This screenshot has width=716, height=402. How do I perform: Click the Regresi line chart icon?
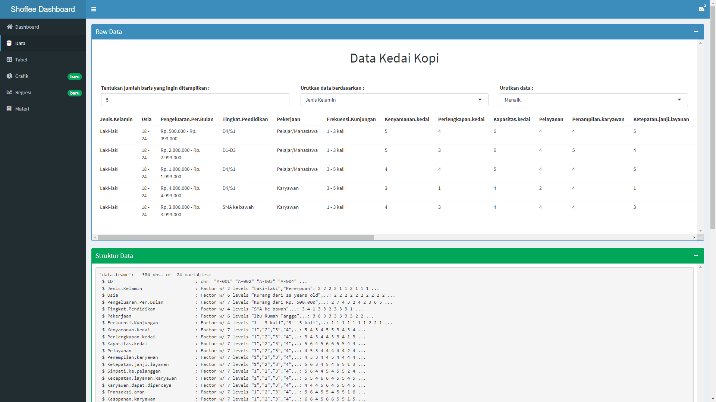pos(9,92)
